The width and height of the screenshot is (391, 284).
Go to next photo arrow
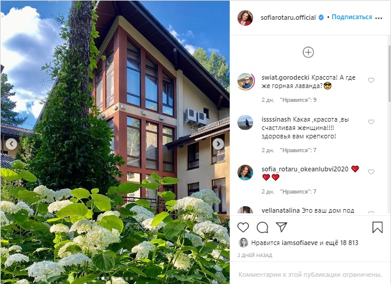pyautogui.click(x=218, y=144)
